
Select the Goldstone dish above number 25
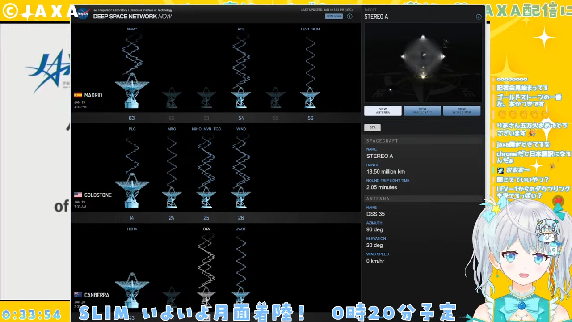(206, 198)
